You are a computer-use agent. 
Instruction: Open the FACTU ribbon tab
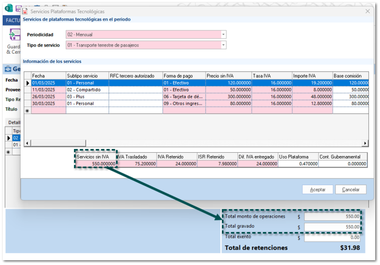click(12, 20)
